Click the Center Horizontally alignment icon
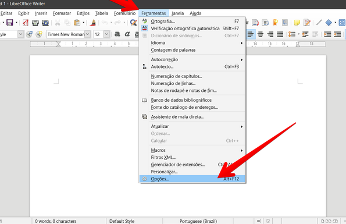The width and height of the screenshot is (346, 224). click(x=261, y=34)
